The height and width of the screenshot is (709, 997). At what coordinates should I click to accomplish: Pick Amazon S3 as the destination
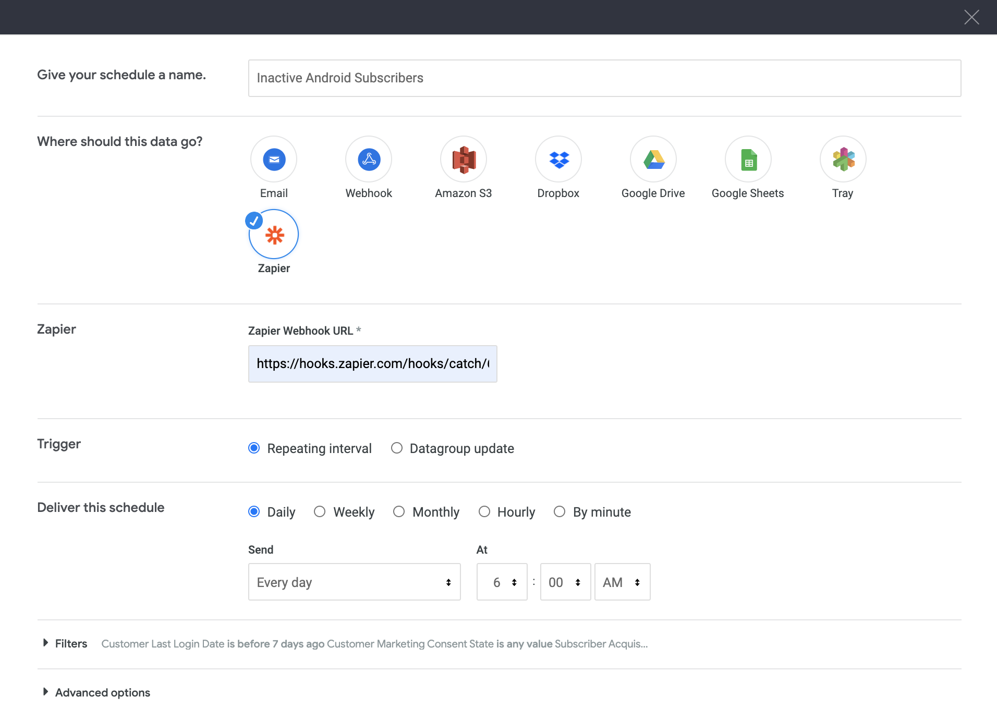click(464, 160)
